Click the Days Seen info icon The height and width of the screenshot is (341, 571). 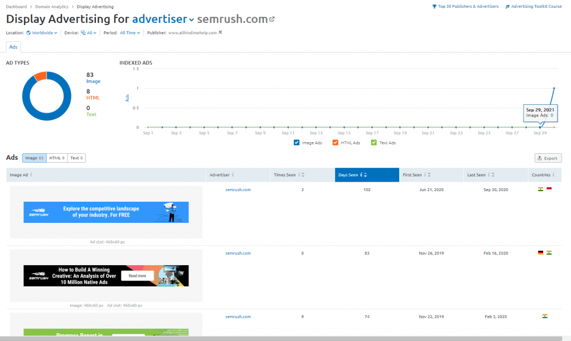[x=361, y=175]
